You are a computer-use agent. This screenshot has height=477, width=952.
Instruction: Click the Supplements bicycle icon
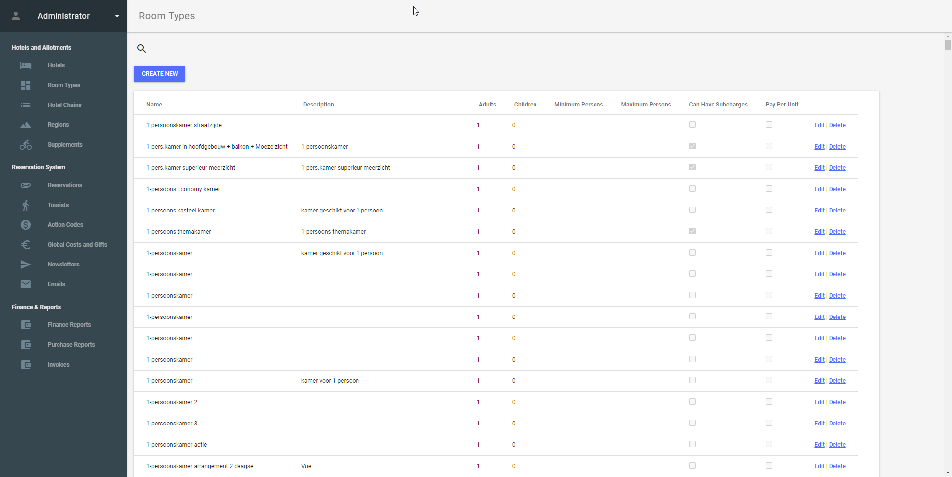click(x=26, y=145)
